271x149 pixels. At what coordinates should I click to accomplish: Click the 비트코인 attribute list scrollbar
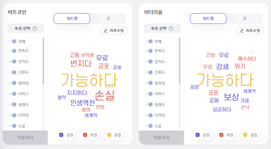[43, 61]
